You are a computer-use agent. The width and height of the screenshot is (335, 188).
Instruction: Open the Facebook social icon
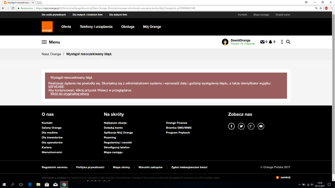(231, 126)
